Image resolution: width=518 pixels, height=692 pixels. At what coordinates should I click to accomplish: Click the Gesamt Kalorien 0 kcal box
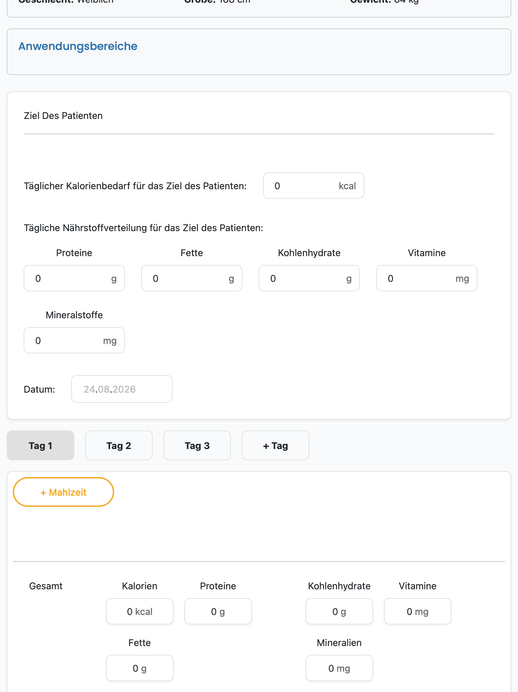[x=140, y=611]
